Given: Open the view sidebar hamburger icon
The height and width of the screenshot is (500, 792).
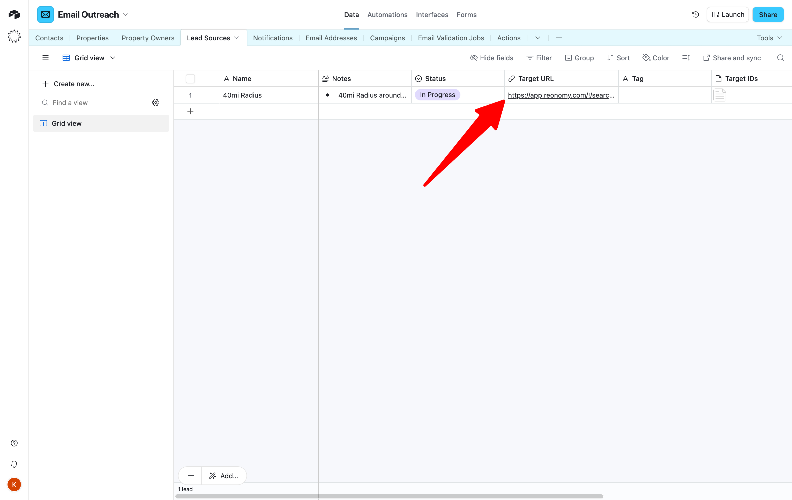Looking at the screenshot, I should tap(45, 58).
